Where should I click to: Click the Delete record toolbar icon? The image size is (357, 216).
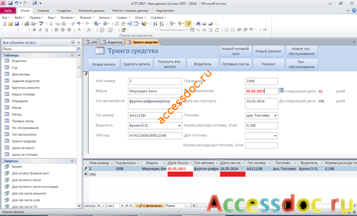(211, 23)
